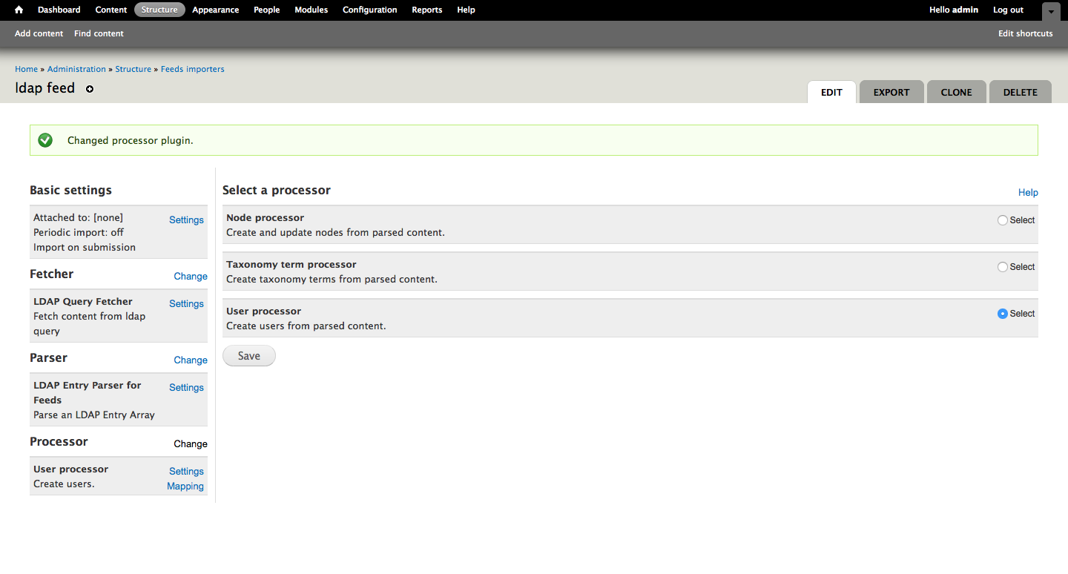Switch to the CLONE tab

957,92
